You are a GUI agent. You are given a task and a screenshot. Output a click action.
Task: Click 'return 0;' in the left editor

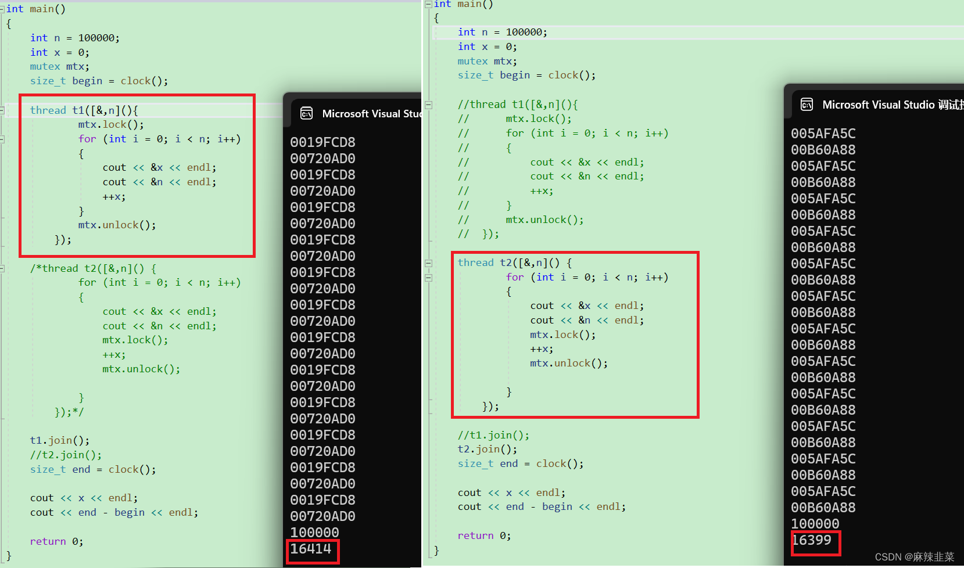click(57, 541)
